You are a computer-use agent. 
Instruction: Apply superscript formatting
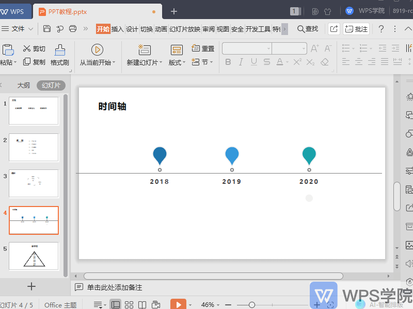pos(297,62)
